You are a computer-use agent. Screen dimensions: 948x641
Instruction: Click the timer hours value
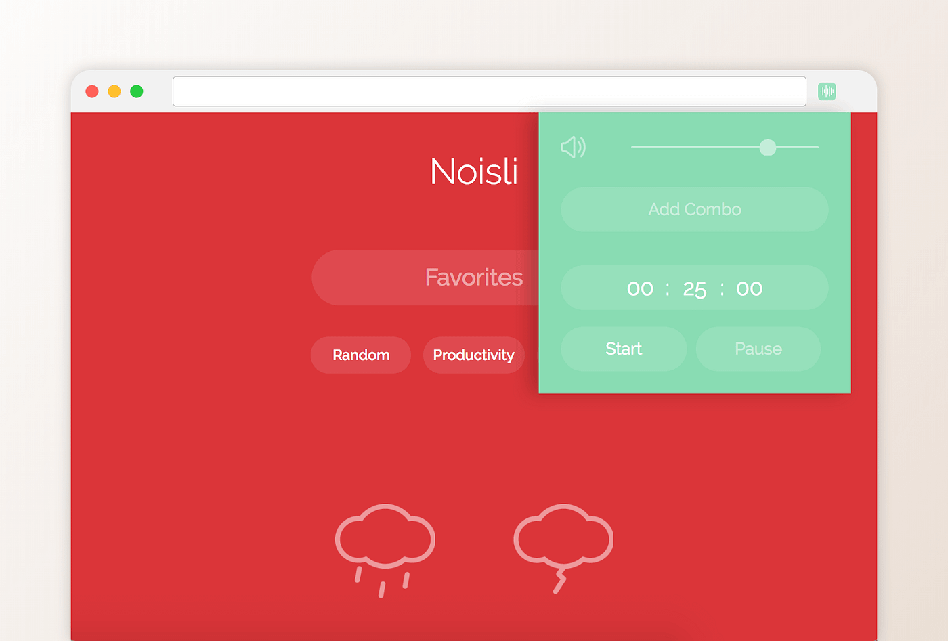640,289
